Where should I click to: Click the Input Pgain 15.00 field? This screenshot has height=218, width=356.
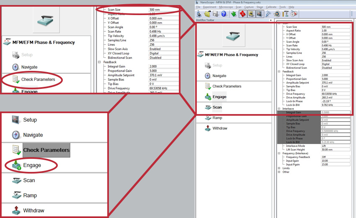335,164
